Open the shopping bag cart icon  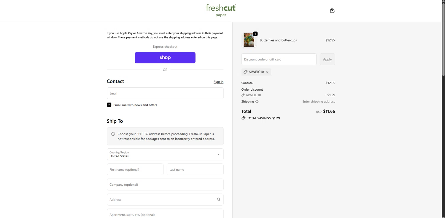[x=332, y=11]
